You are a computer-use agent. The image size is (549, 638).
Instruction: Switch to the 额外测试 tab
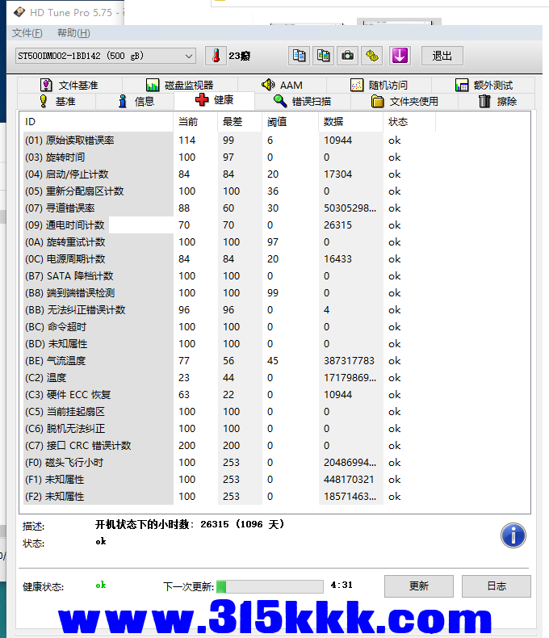(484, 85)
